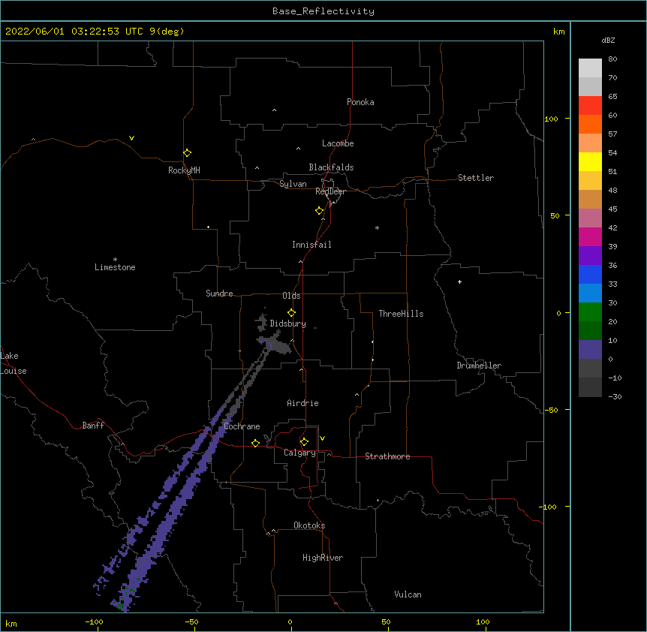This screenshot has width=647, height=632.
Task: Select the Drumheller label
Action: click(479, 366)
